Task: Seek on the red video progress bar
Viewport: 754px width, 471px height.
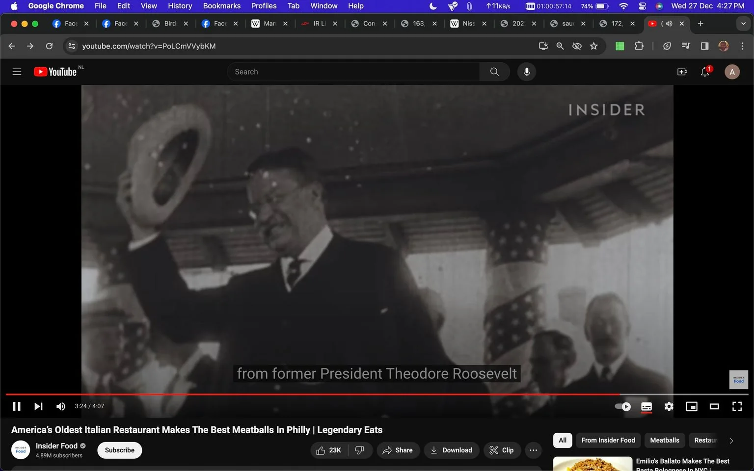Action: coord(377,394)
